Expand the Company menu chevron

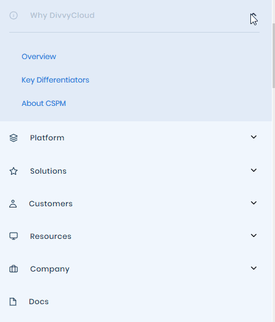(x=253, y=268)
